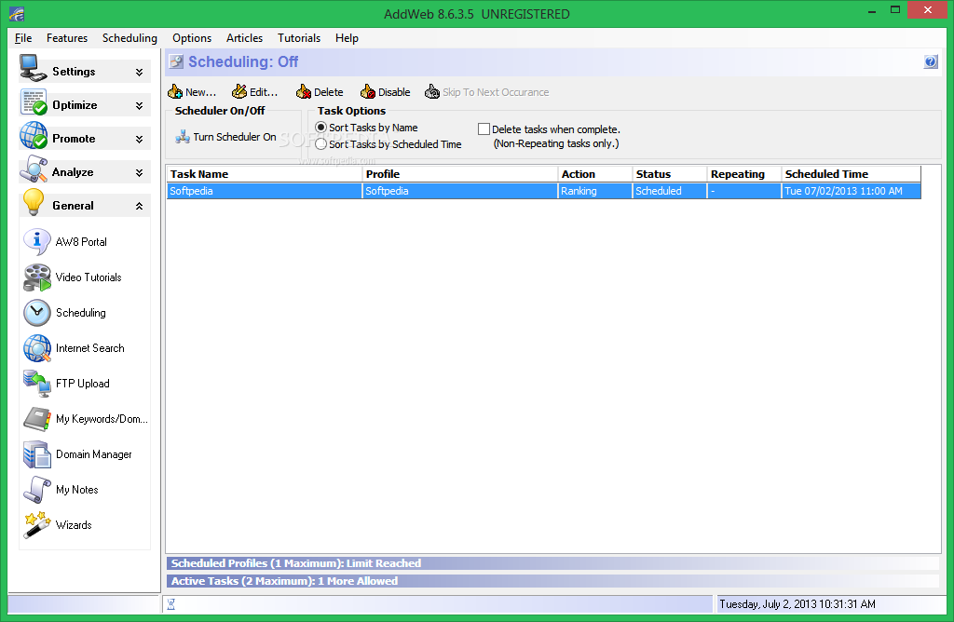Open the AW8 Portal info icon
954x622 pixels.
click(x=36, y=242)
